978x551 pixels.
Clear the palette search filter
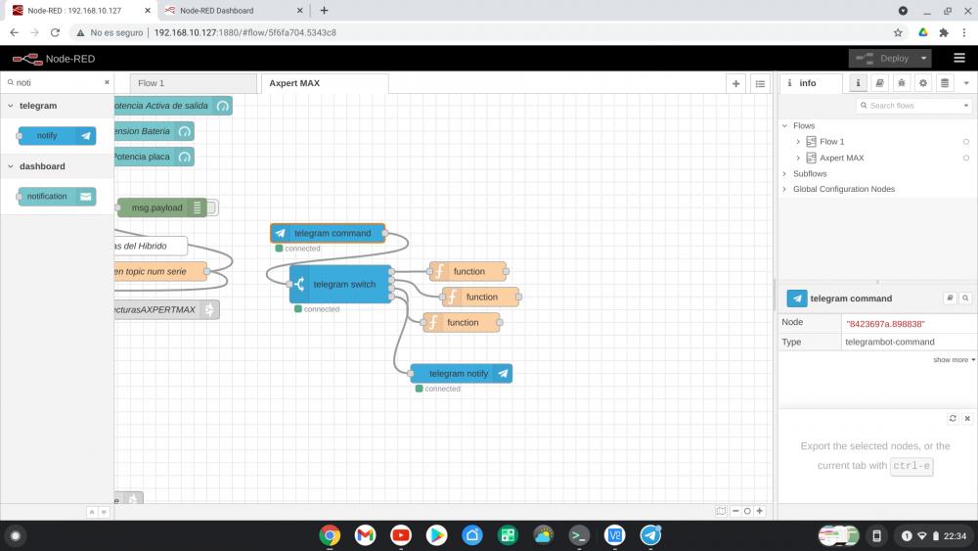[107, 82]
